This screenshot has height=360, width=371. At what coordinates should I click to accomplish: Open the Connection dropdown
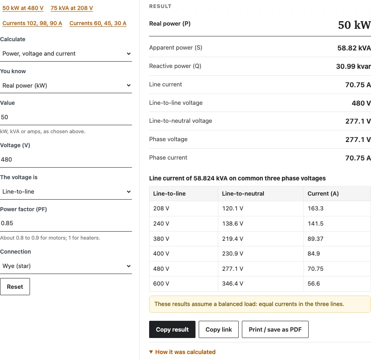(x=66, y=266)
